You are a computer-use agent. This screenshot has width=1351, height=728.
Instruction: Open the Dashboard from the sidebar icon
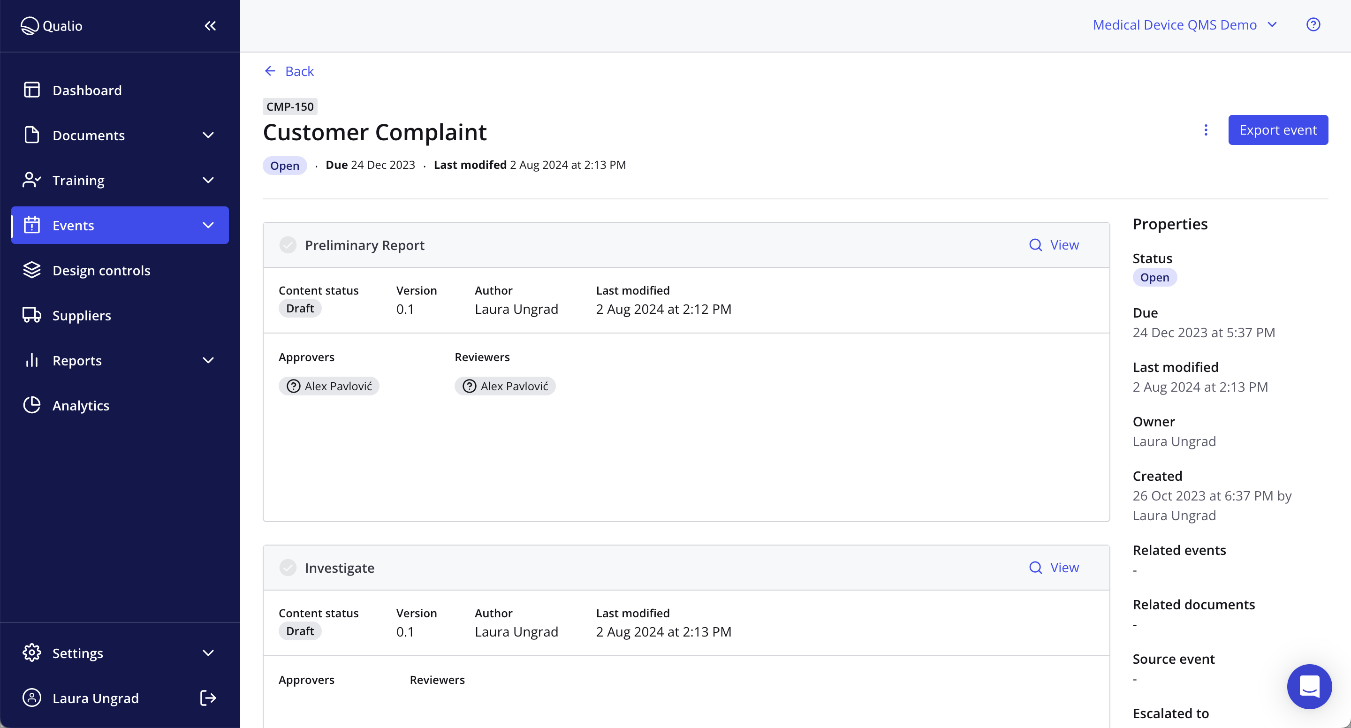[x=31, y=90]
